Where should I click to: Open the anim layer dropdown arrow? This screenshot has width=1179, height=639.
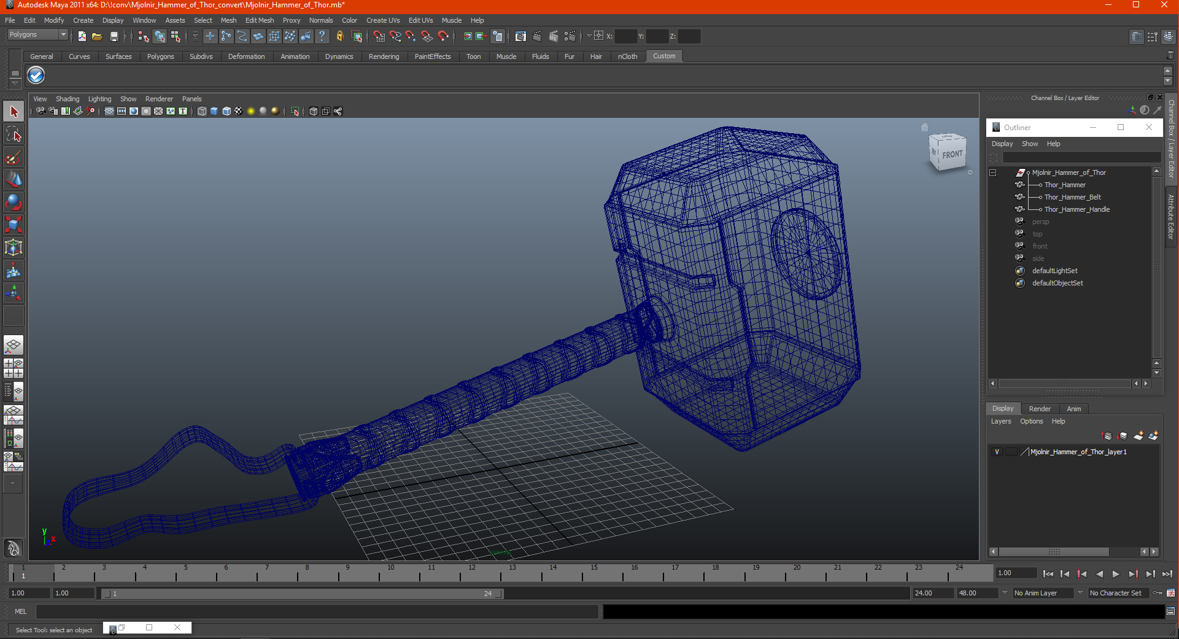[1005, 593]
